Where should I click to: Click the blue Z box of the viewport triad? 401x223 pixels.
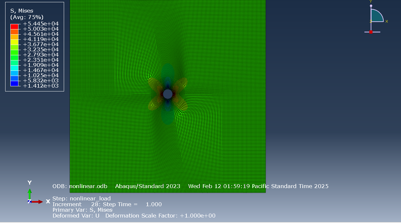pos(30,201)
